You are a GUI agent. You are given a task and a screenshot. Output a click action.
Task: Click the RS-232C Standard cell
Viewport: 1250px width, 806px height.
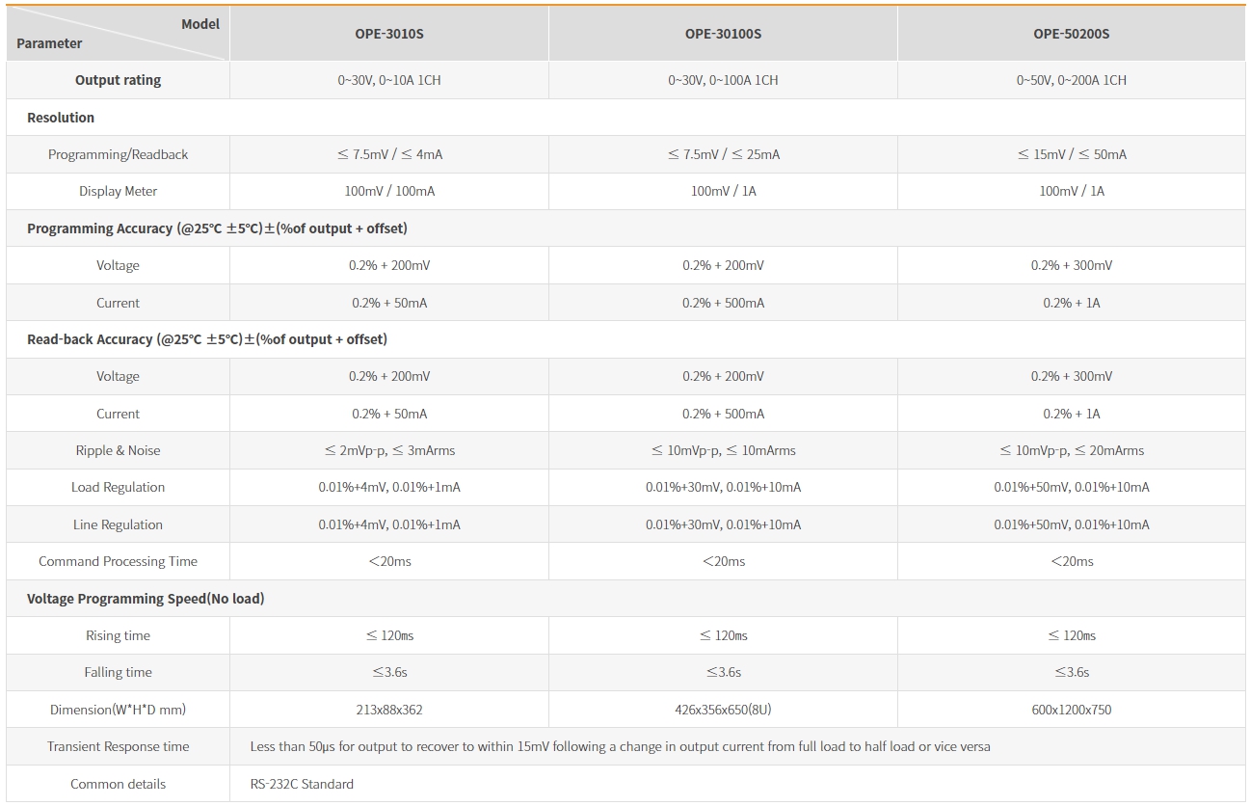click(302, 784)
